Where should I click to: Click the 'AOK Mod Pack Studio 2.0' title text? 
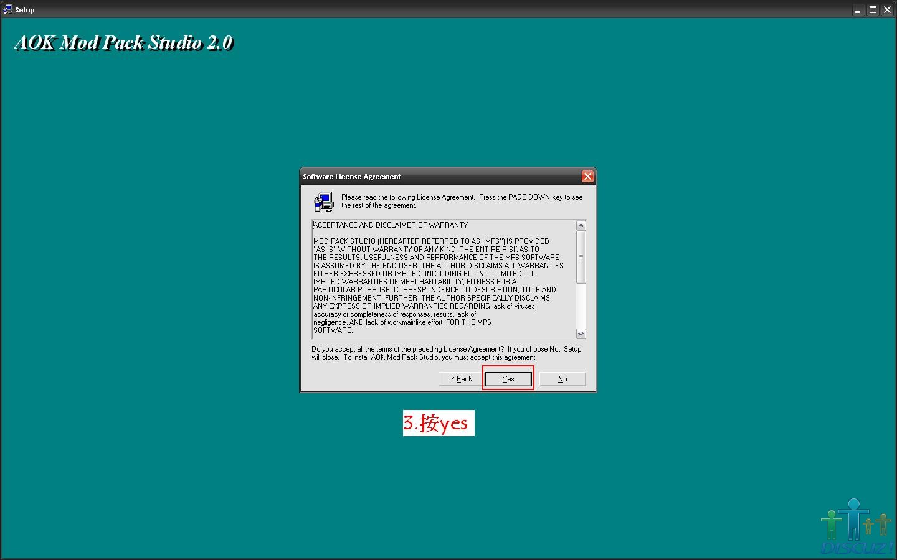pos(124,42)
